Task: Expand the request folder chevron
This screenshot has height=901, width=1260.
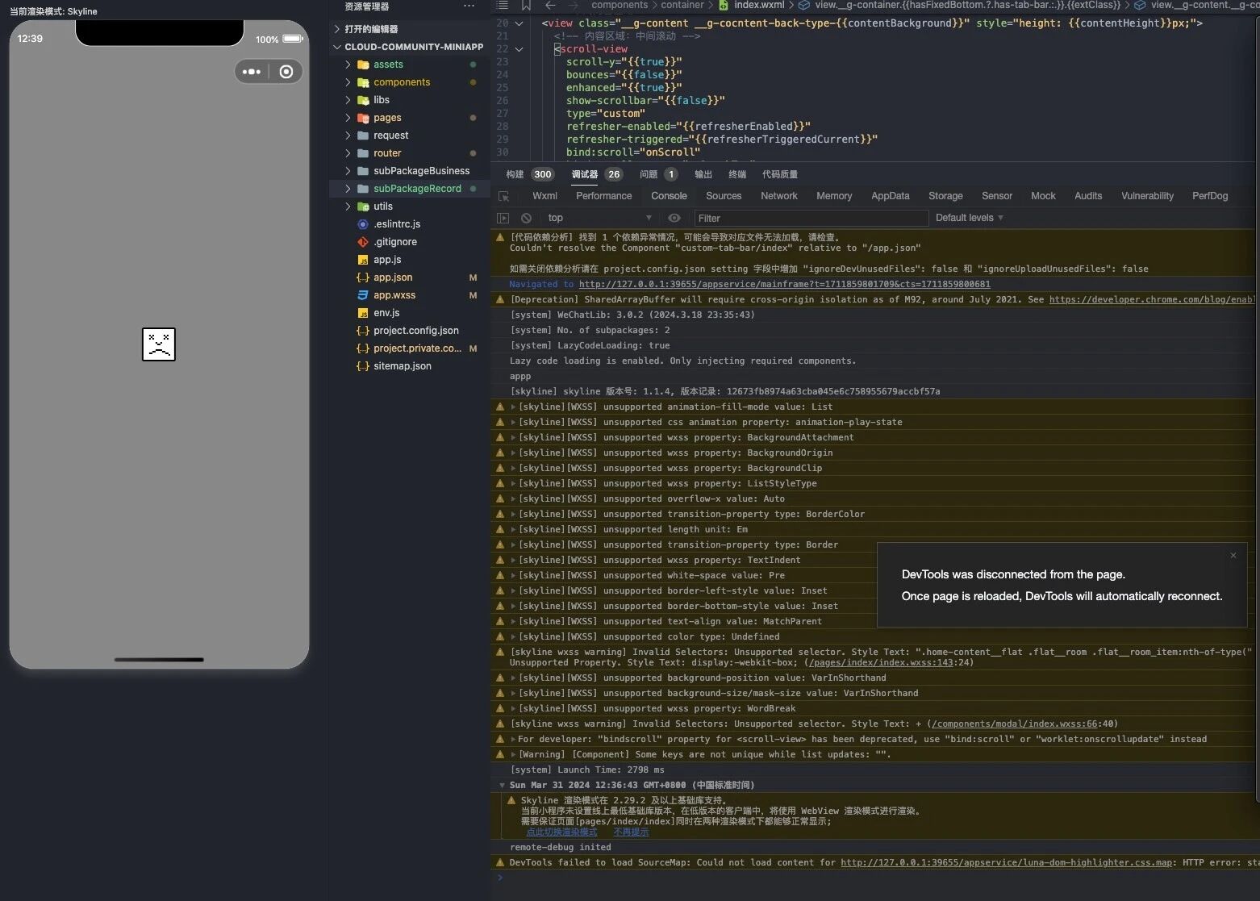Action: [x=348, y=136]
